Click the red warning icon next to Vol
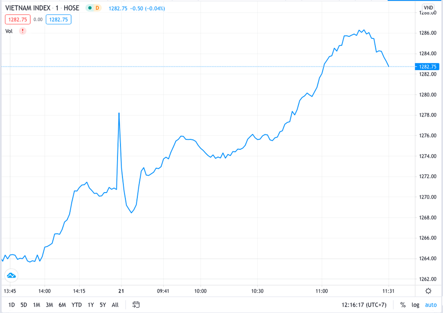 [22, 31]
